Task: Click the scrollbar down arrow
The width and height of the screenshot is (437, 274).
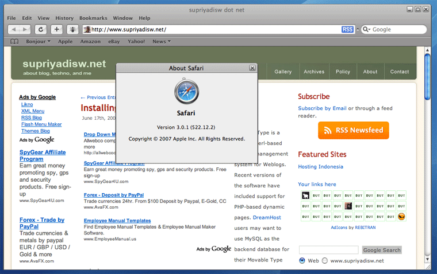Action: (x=427, y=260)
